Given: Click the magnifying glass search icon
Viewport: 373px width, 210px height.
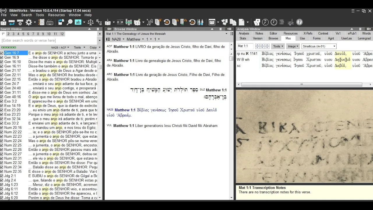Looking at the screenshot, I should coord(70,22).
